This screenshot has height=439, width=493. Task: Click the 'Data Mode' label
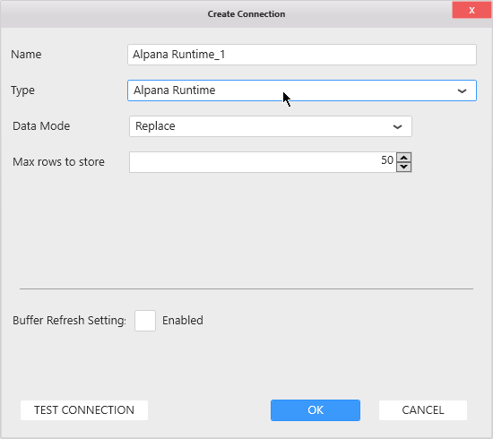point(41,126)
